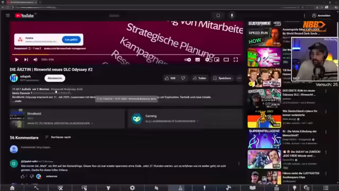Click the 'Los geht's' ad button
The width and height of the screenshot is (339, 191).
[x=72, y=39]
